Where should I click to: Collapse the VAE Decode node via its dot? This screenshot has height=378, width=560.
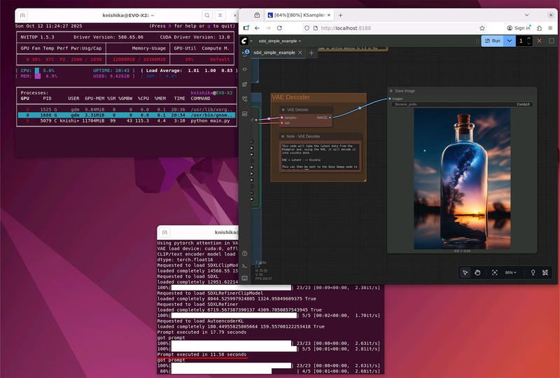coord(283,110)
